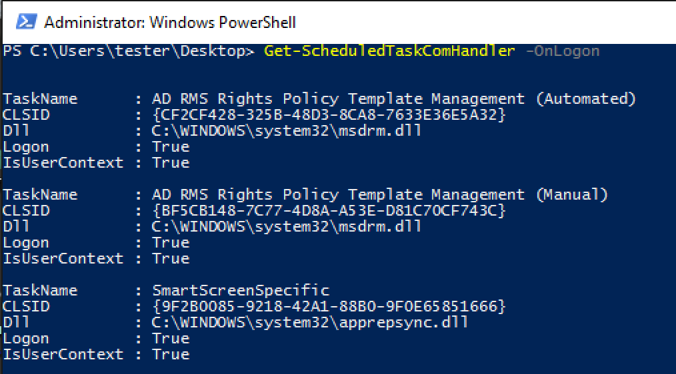
Task: Click the Logon value of the Manual task
Action: click(x=170, y=242)
